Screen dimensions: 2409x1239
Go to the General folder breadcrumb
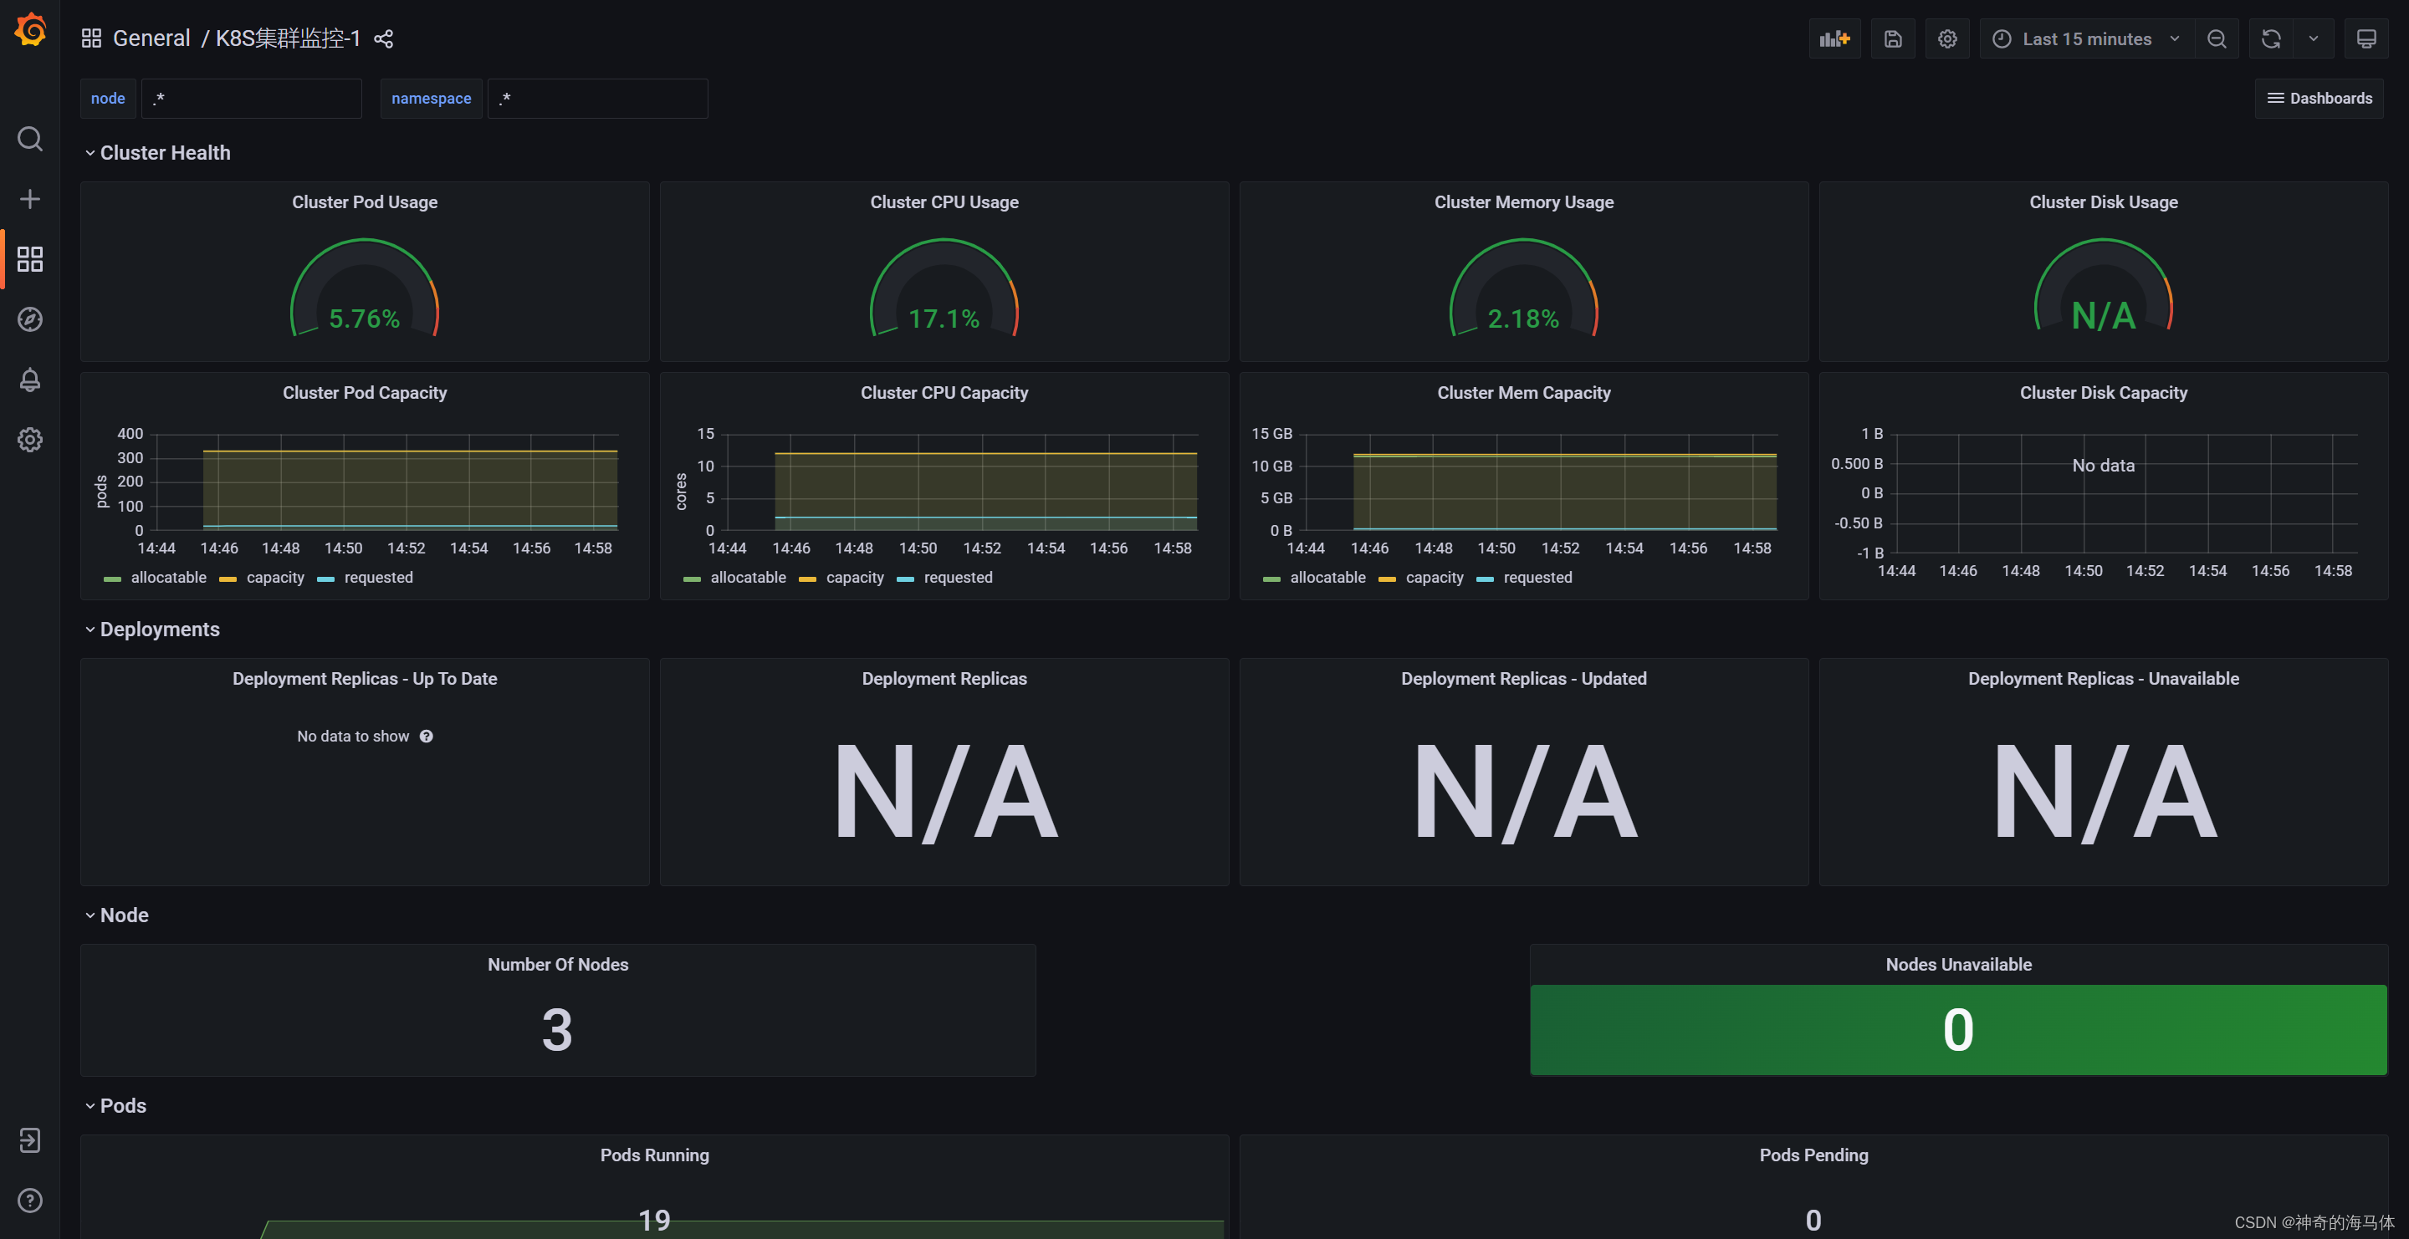point(151,38)
